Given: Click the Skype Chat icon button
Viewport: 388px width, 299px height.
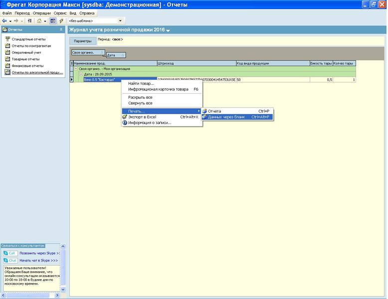Looking at the screenshot, I should coord(10,261).
